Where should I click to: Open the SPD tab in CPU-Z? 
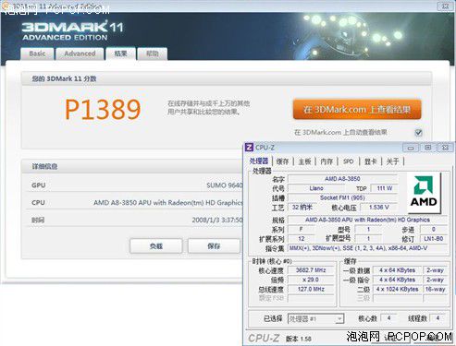[x=349, y=161]
